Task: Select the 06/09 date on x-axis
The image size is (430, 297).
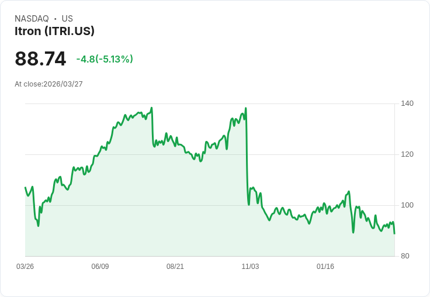Action: [100, 267]
